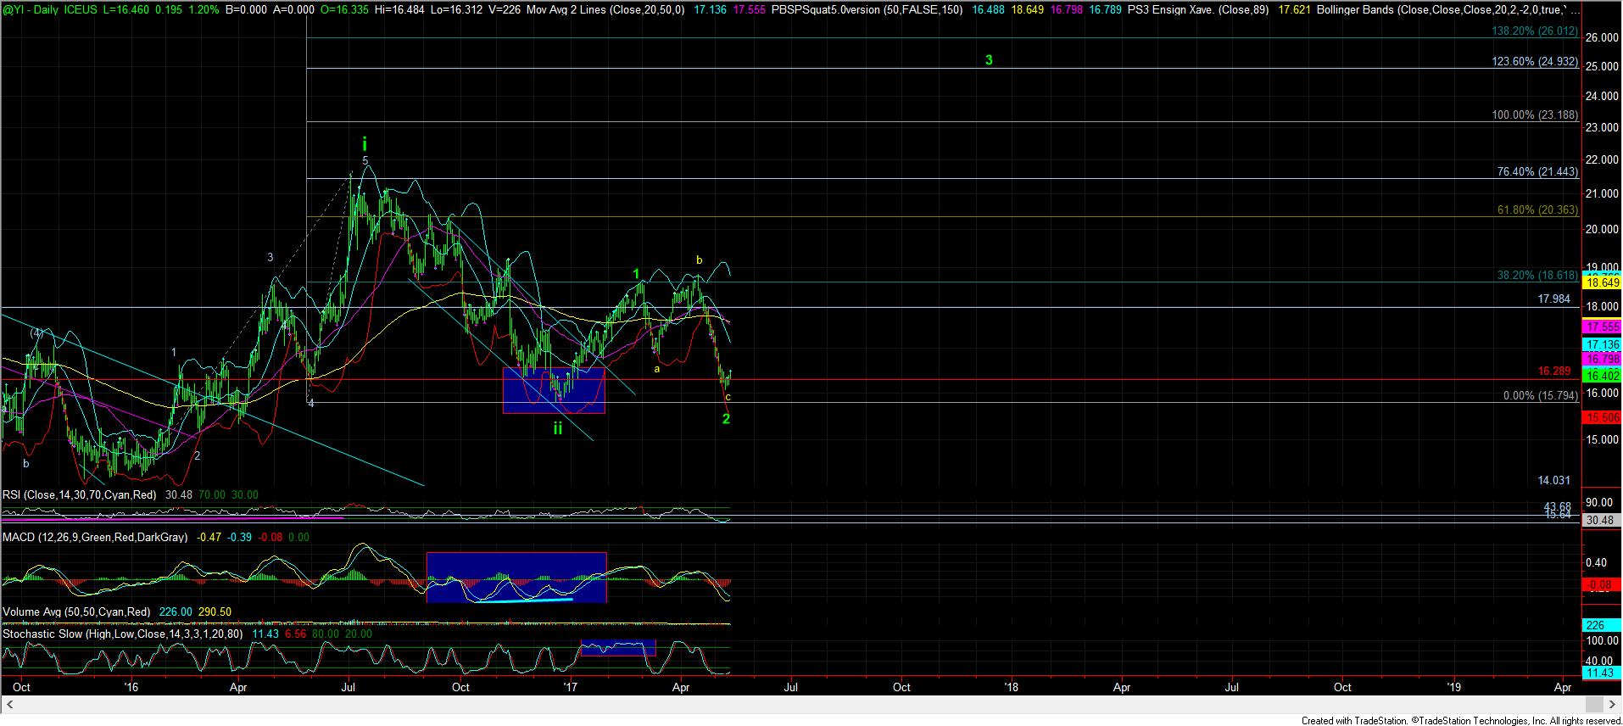Click the green wave 2 label
This screenshot has height=726, width=1623.
[x=726, y=418]
